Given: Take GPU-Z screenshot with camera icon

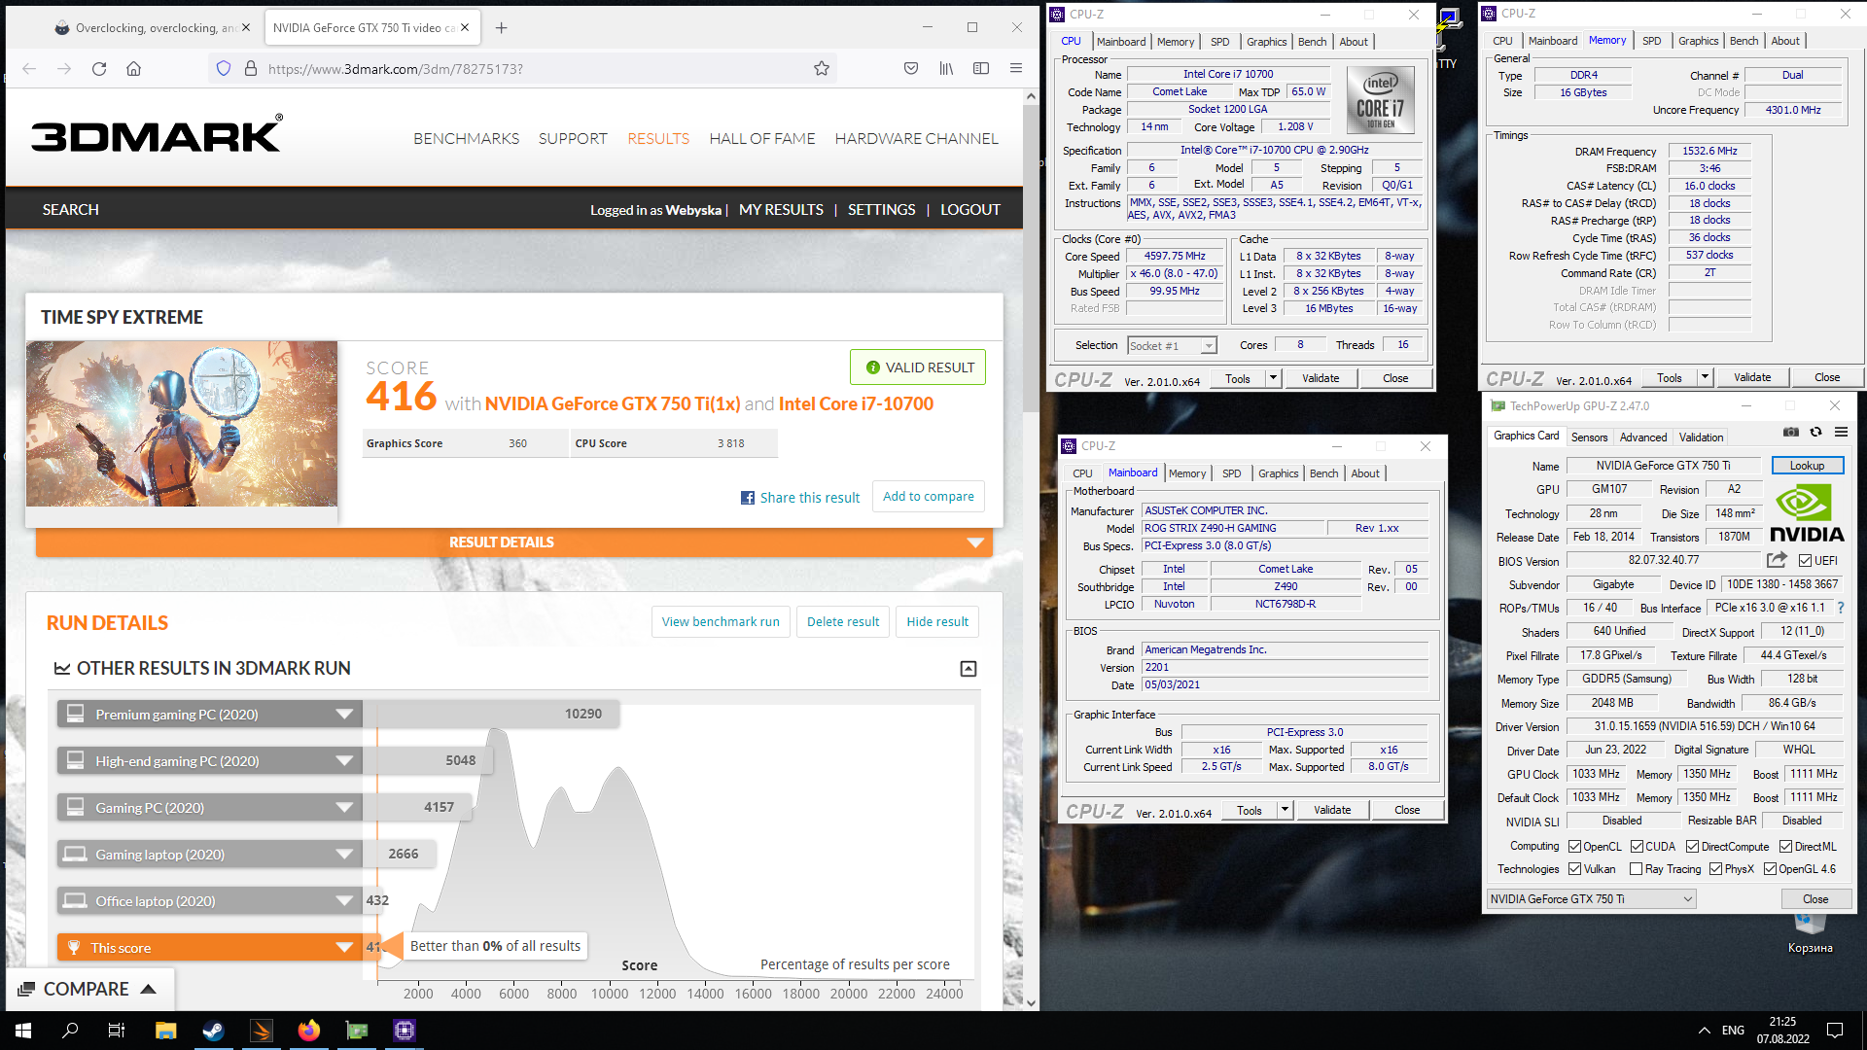Looking at the screenshot, I should (x=1791, y=432).
